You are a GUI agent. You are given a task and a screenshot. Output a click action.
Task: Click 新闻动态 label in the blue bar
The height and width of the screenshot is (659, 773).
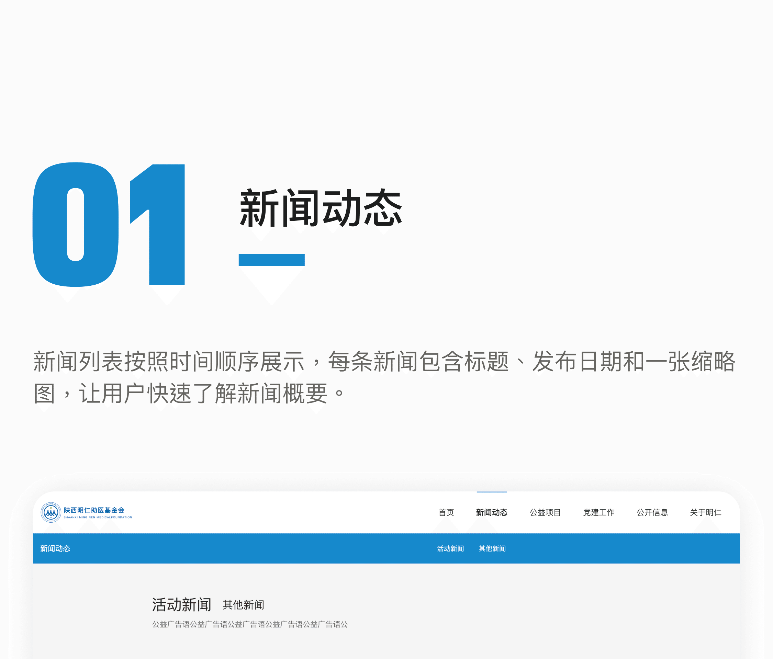(55, 549)
